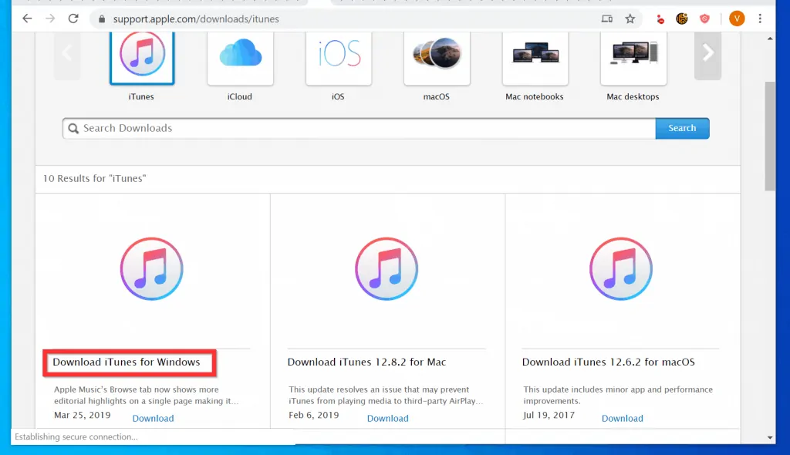790x455 pixels.
Task: Select the iTunes category icon
Action: (x=142, y=56)
